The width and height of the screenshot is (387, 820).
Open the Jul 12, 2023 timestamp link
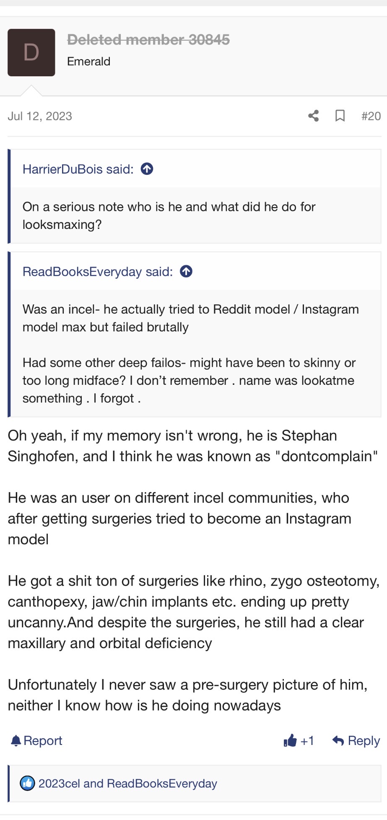click(40, 116)
